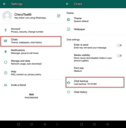Open Chat history

(94, 92)
